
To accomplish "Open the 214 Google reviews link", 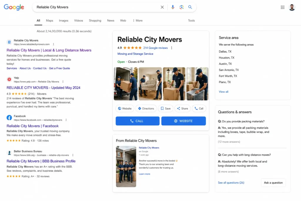I will [x=155, y=48].
